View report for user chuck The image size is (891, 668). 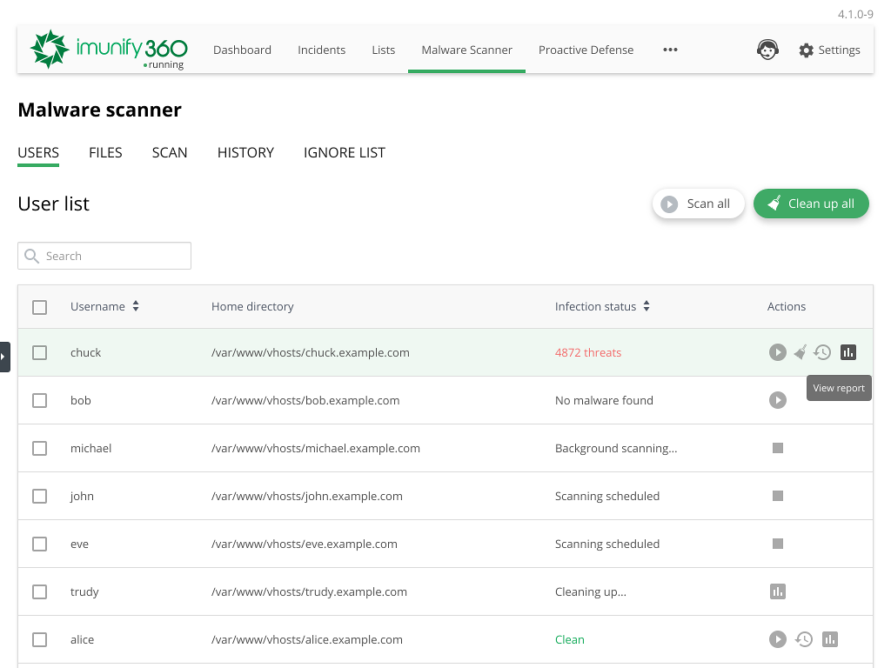click(x=848, y=352)
